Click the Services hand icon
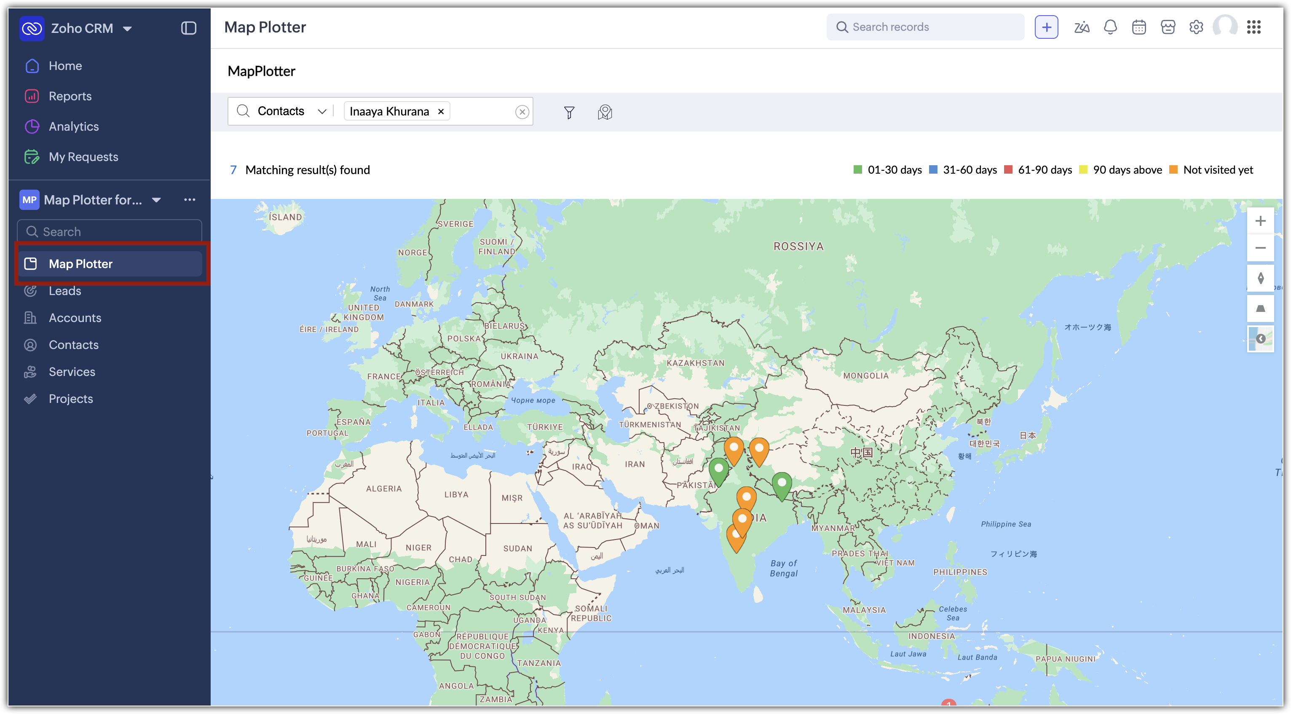 31,372
